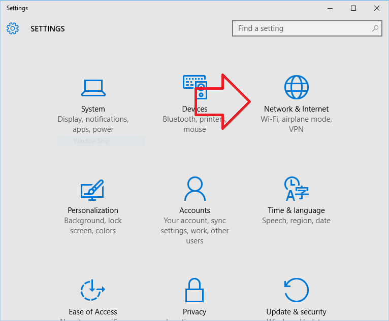Open Personalization monitor and brush icon
This screenshot has height=321, width=389.
coord(92,190)
